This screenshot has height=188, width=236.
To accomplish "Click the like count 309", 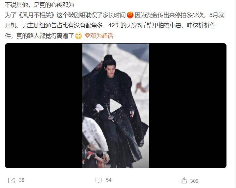I will 194,181.
